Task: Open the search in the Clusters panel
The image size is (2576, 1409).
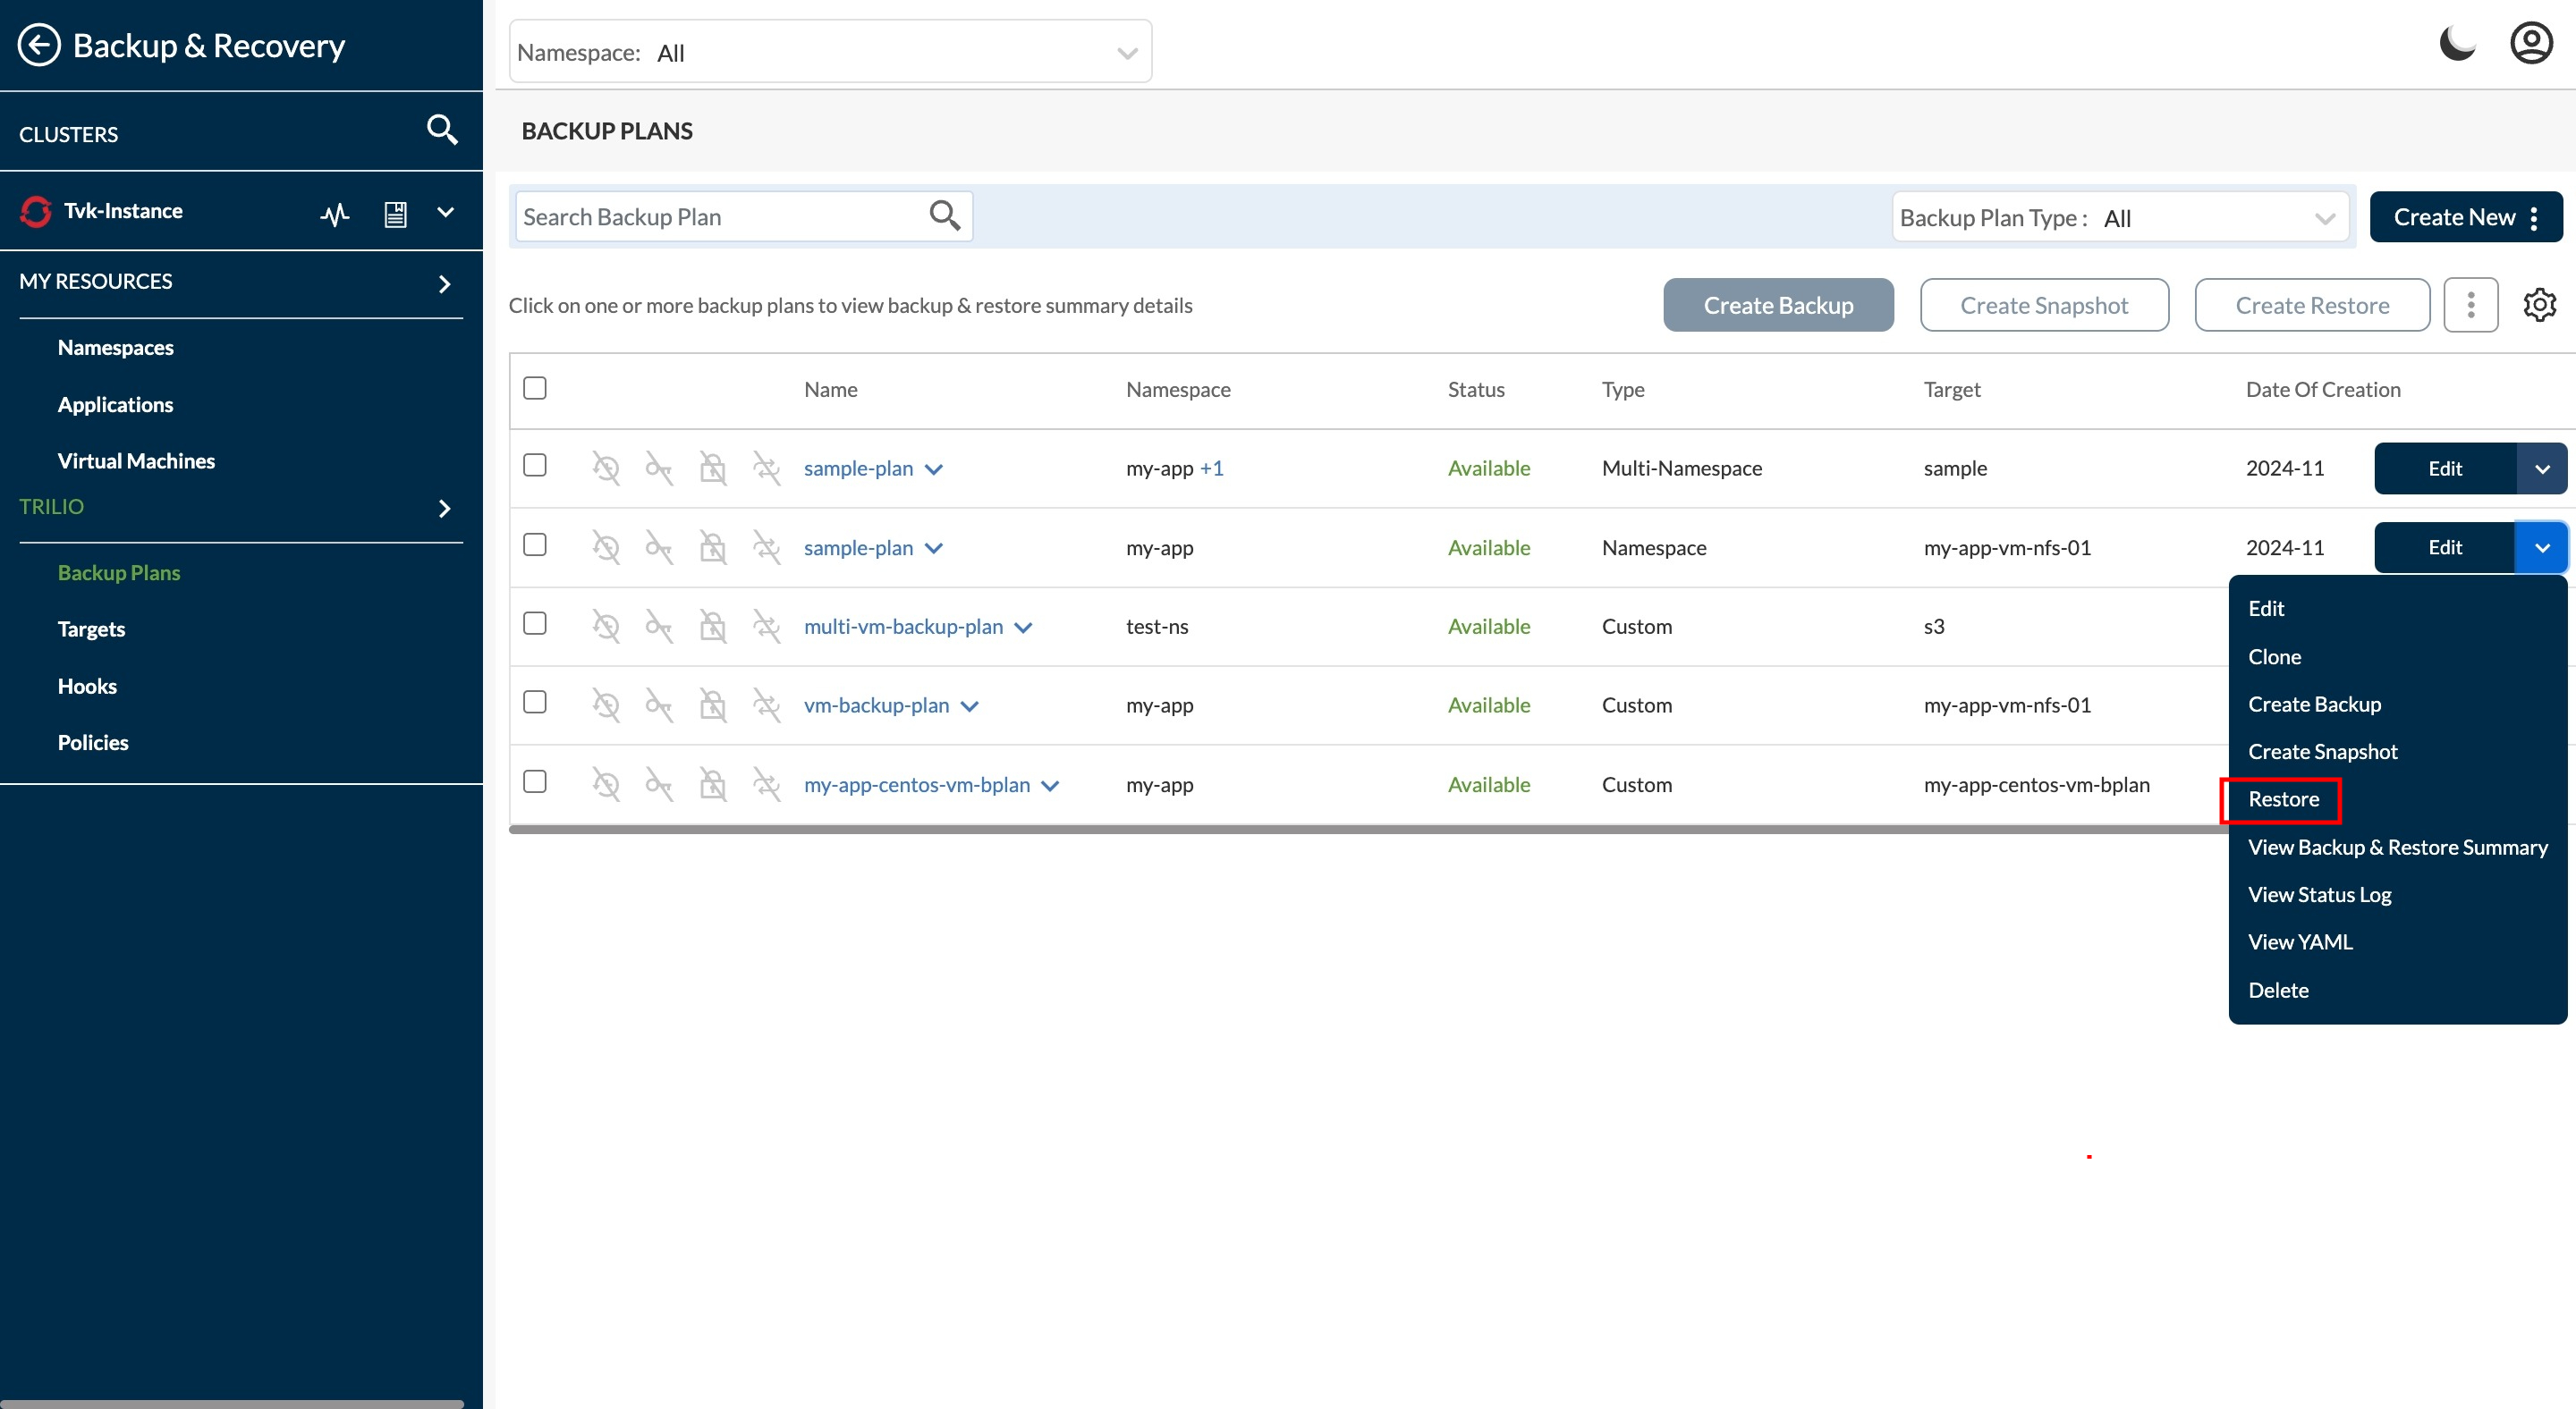Action: 441,130
